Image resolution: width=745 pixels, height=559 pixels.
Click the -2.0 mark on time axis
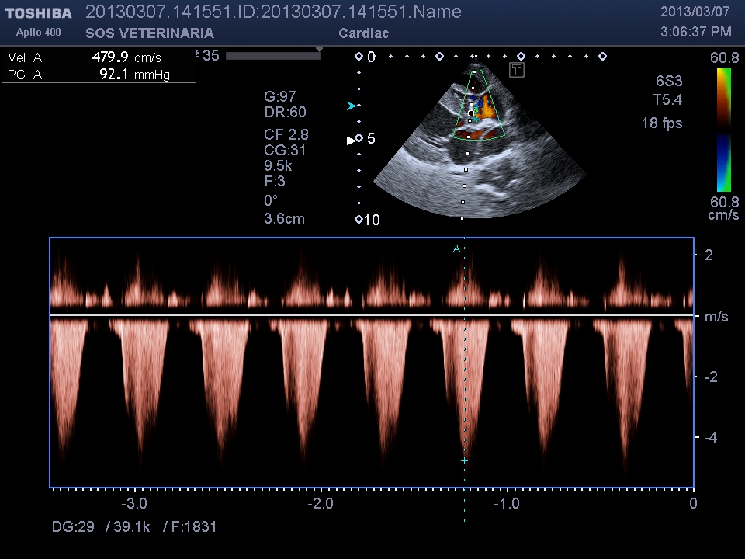(x=321, y=503)
